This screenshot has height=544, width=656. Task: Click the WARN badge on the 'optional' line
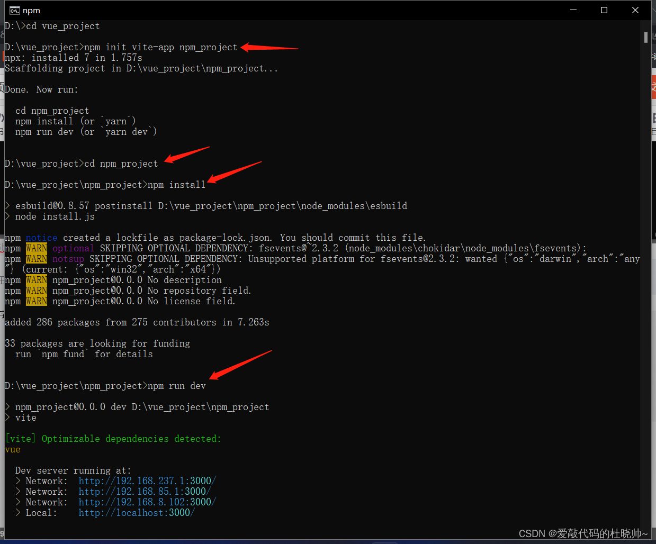pos(37,248)
